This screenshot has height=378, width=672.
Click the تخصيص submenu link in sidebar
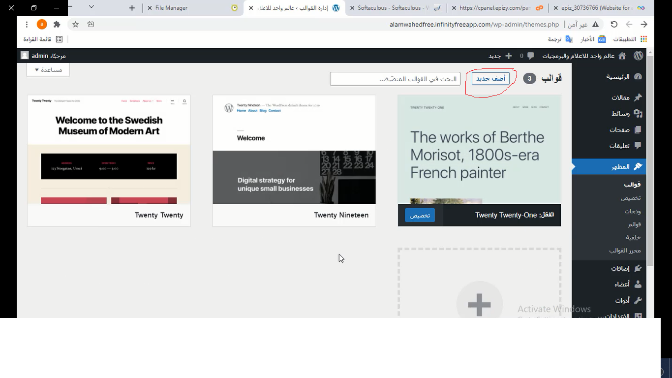[631, 198]
